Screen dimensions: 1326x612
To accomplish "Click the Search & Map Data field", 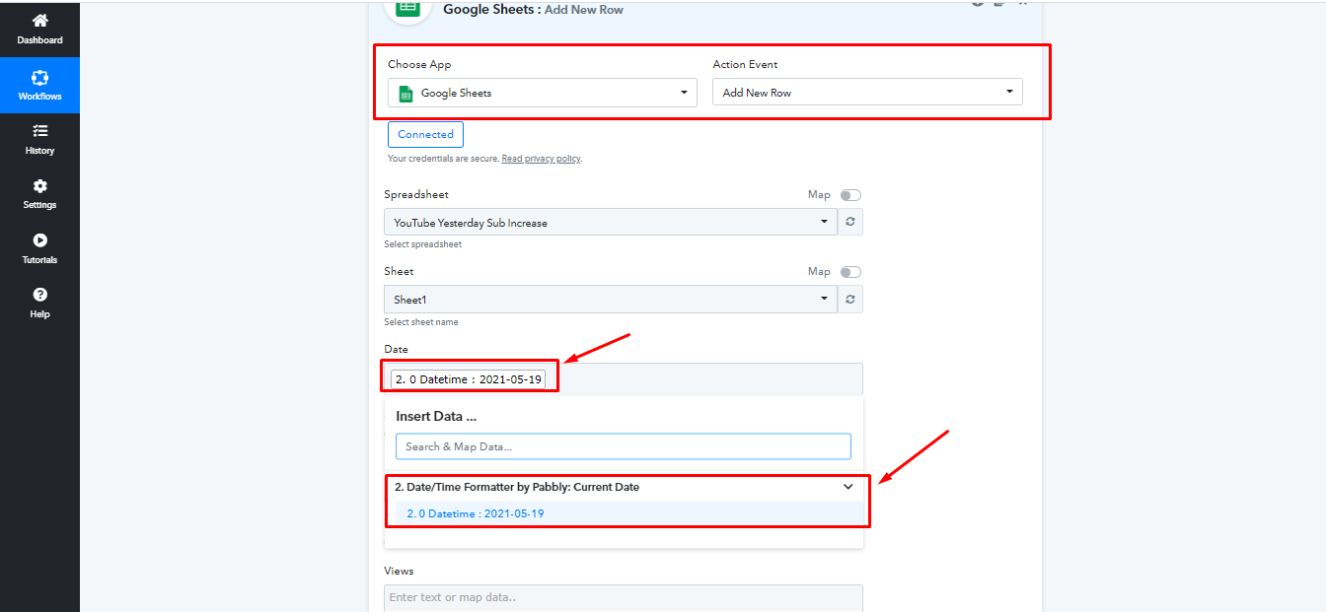I will 624,446.
